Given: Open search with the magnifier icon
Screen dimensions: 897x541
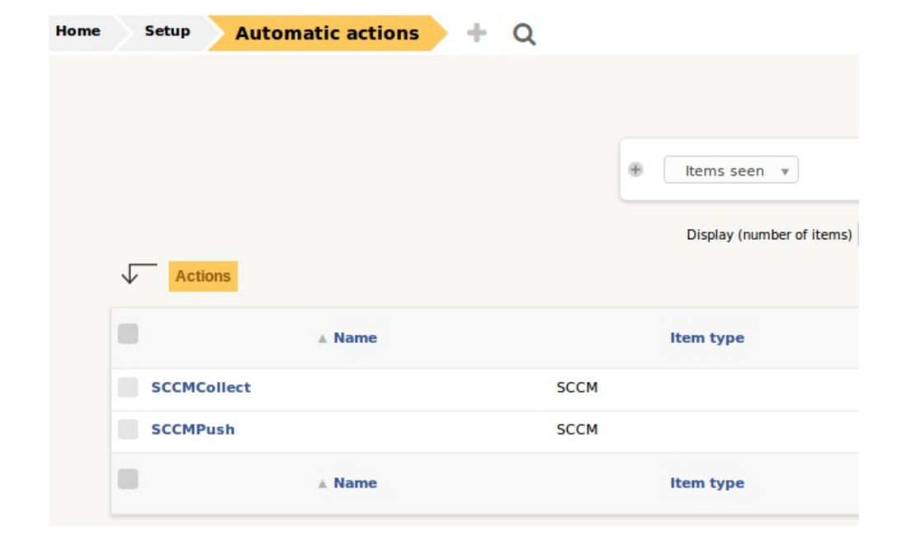Looking at the screenshot, I should tap(524, 35).
